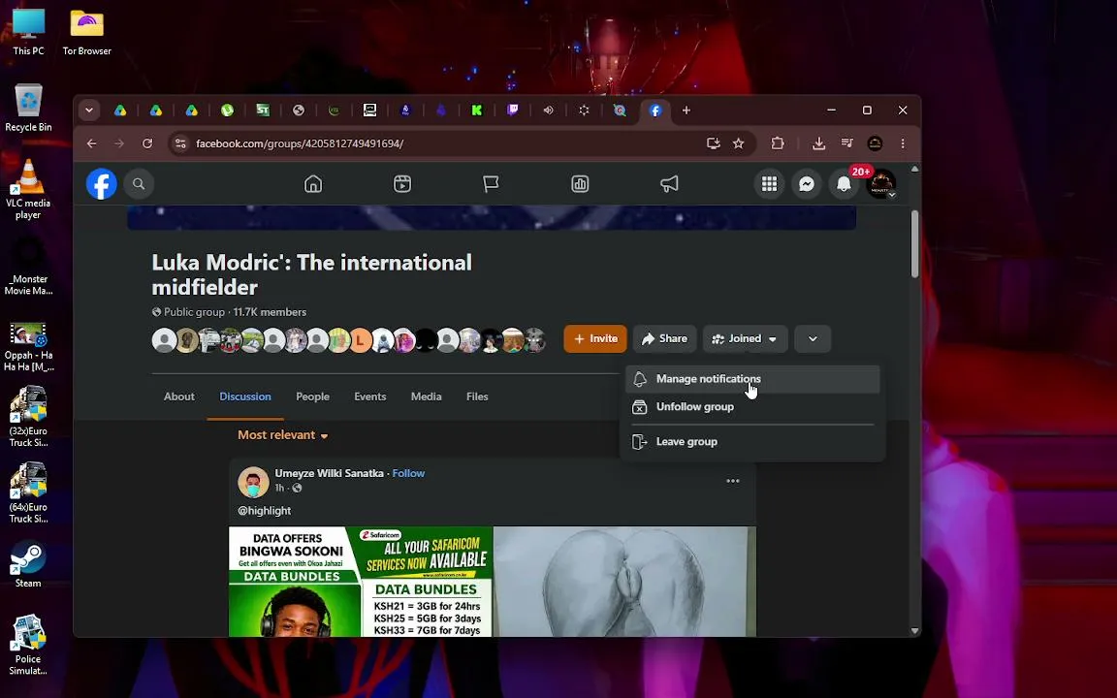The height and width of the screenshot is (698, 1117).
Task: Open the Facebook search magnifier
Action: (139, 184)
